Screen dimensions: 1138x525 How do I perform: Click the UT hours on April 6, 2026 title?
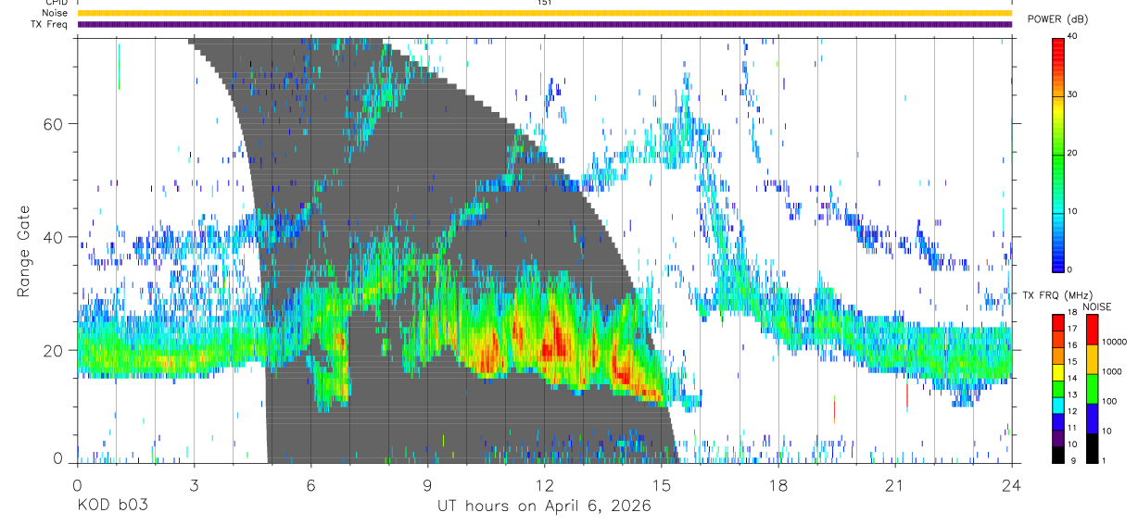544,507
